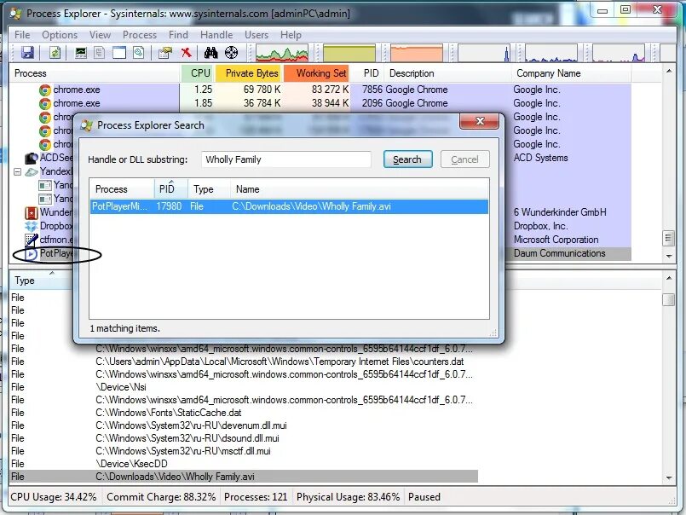Click the orange physical memory graph
This screenshot has height=515, width=686.
tap(417, 53)
